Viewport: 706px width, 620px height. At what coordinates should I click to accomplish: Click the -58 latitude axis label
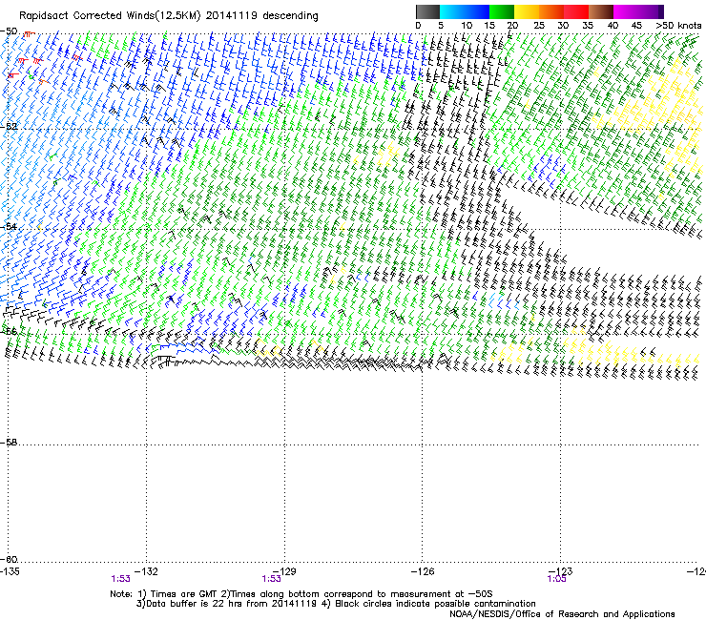click(x=9, y=443)
